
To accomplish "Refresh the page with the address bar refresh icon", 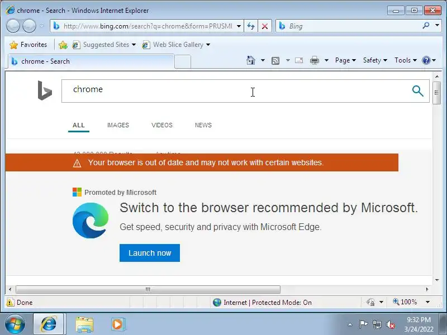I will (x=251, y=26).
